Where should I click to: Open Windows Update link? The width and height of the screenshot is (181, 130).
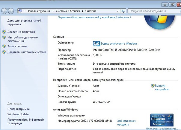pyautogui.click(x=18, y=114)
